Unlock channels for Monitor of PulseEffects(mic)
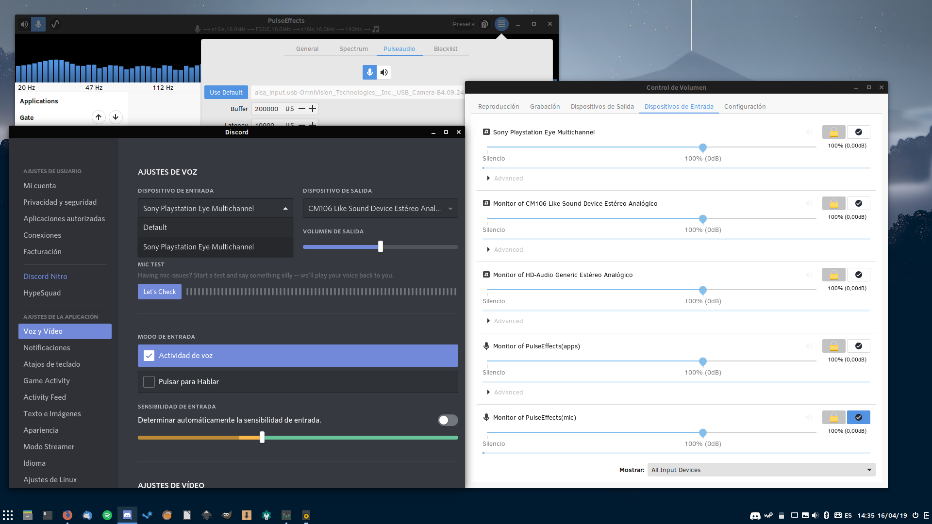This screenshot has height=524, width=932. [x=833, y=417]
